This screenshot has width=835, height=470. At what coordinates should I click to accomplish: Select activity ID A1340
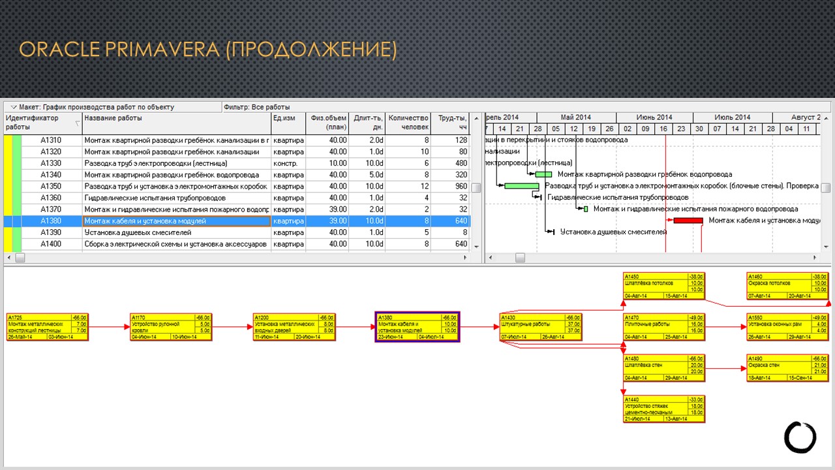pyautogui.click(x=51, y=175)
